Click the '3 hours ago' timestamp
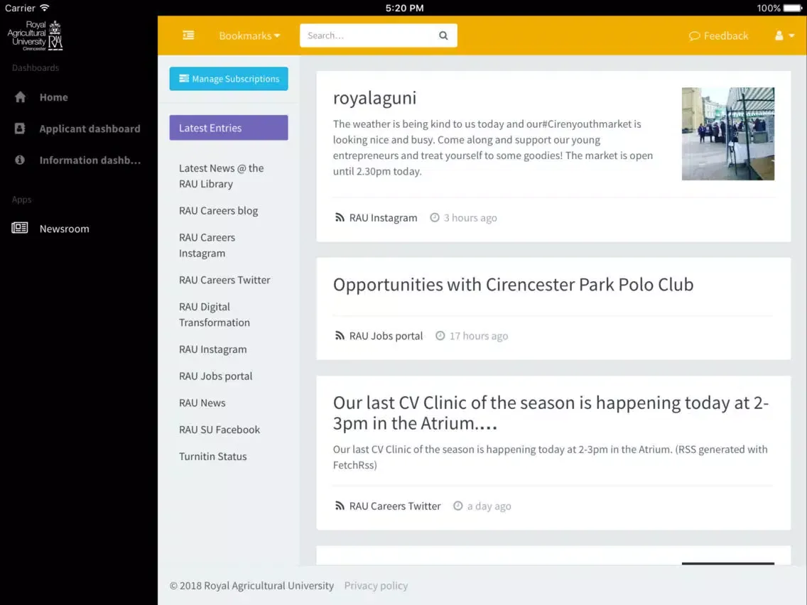 (470, 217)
